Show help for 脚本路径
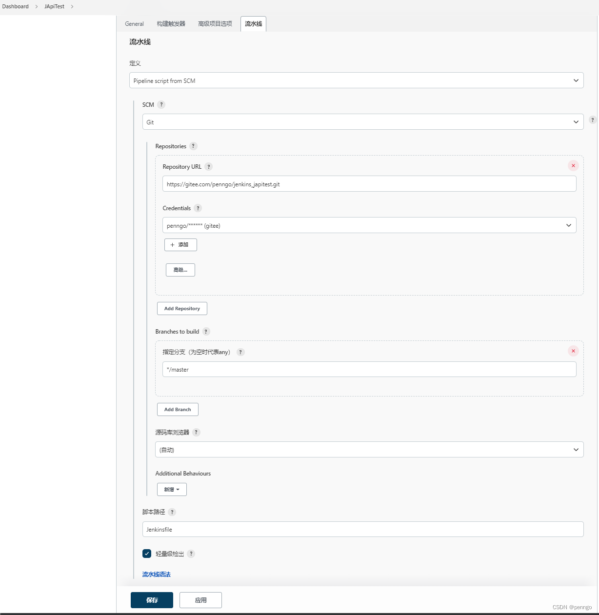The width and height of the screenshot is (599, 615). click(x=172, y=512)
